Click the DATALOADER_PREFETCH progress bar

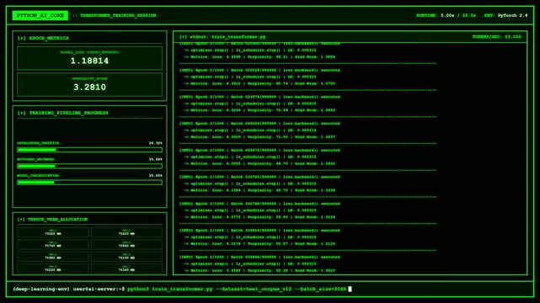(89, 150)
